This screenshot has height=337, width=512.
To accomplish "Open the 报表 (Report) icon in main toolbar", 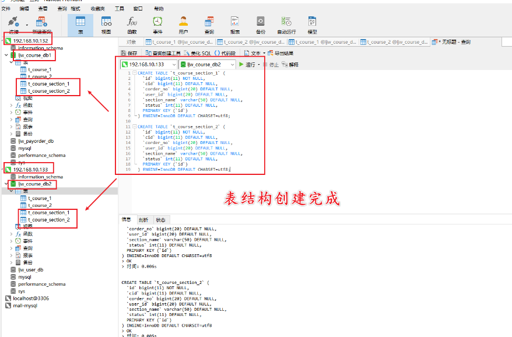I will coord(235,22).
